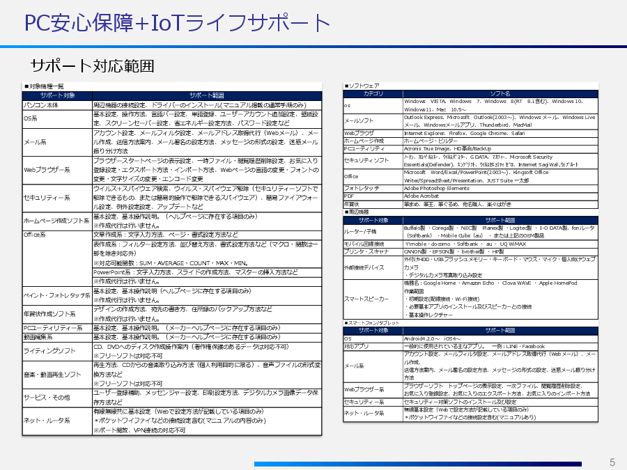
Task: Click the "■ソフトウェア" table caption
Action: (x=362, y=86)
